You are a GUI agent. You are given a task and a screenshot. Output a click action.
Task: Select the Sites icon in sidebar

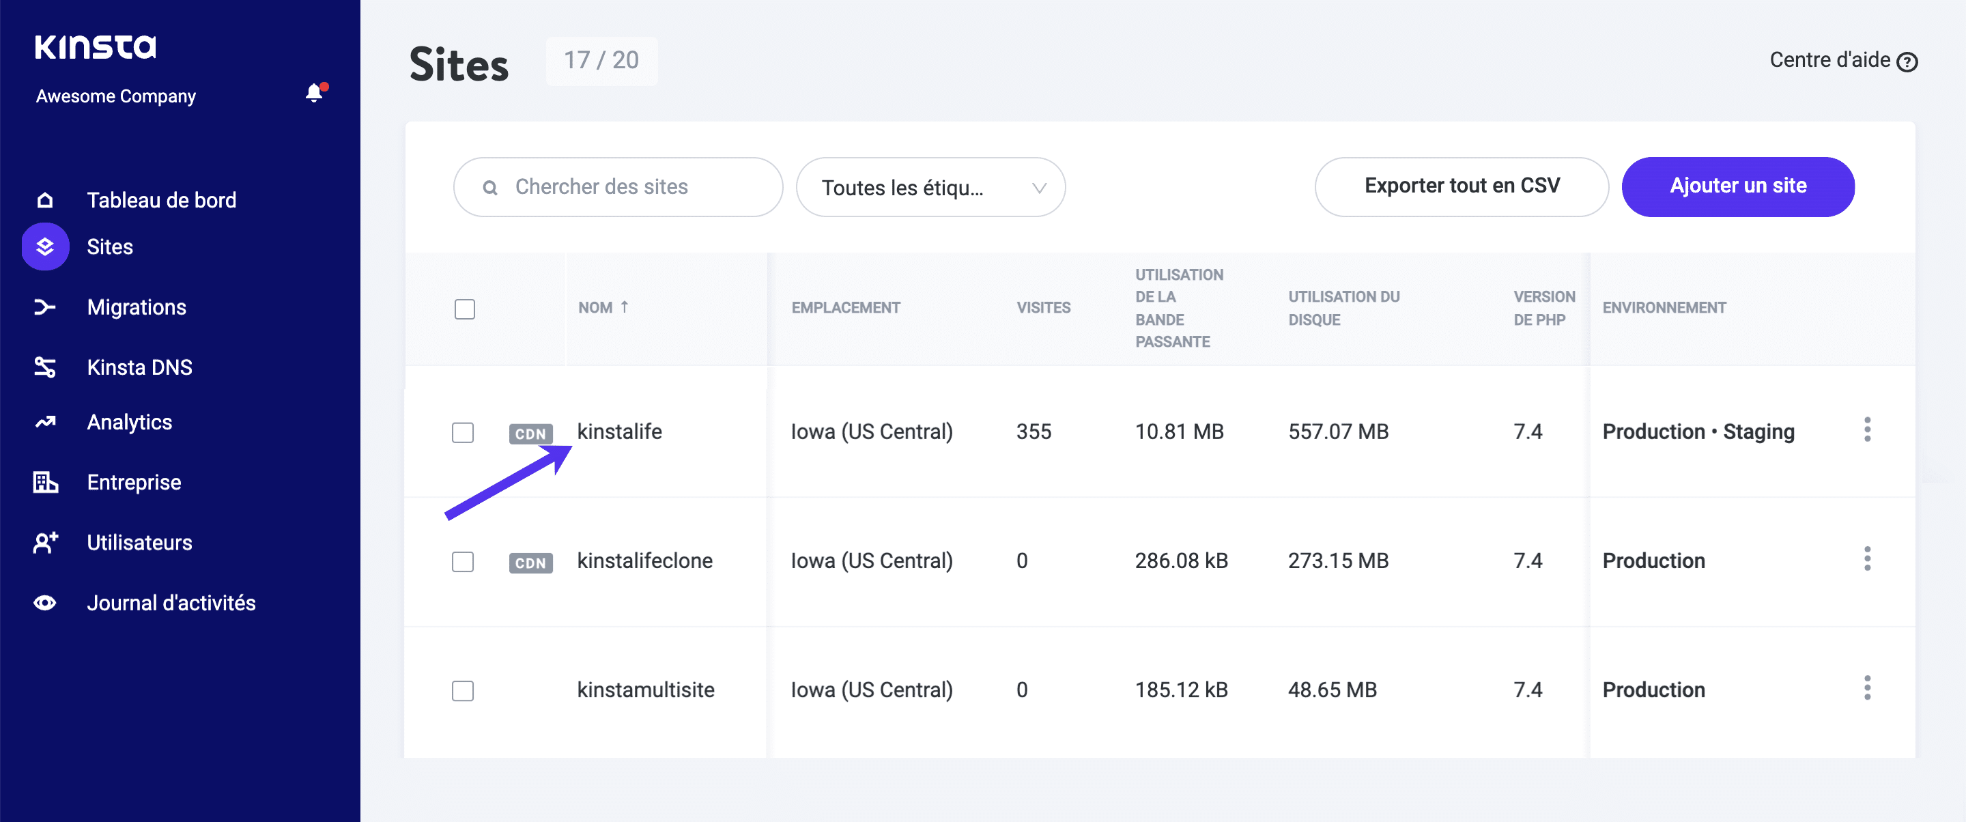click(45, 246)
